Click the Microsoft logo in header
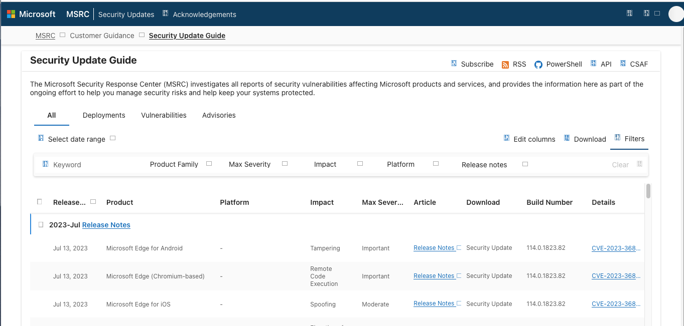The image size is (684, 326). point(11,15)
